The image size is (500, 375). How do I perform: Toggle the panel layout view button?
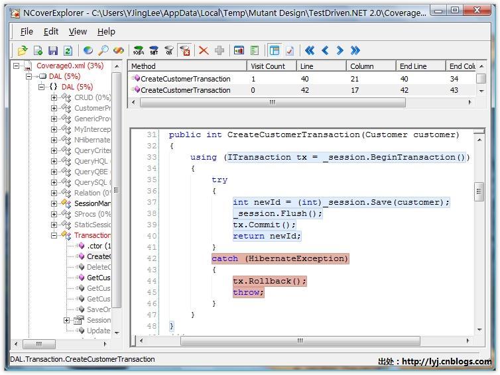click(274, 50)
